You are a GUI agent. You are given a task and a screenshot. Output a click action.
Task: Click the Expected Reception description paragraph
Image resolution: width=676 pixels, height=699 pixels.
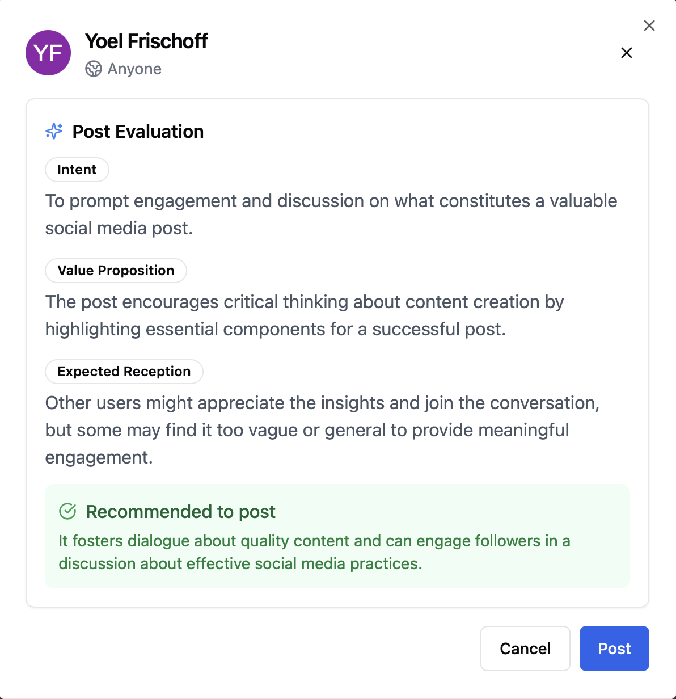(x=322, y=430)
